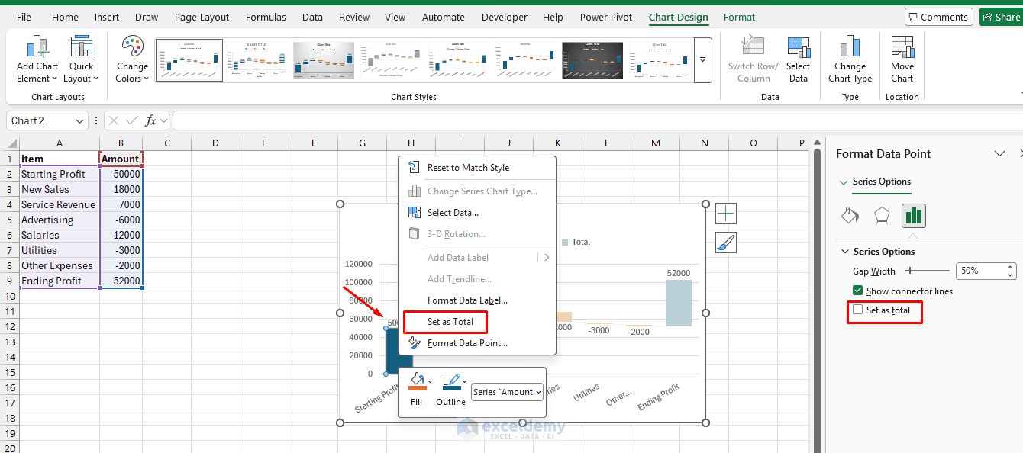Click the Fill paint bucket in mini toolbar
1023x453 pixels.
pyautogui.click(x=417, y=383)
